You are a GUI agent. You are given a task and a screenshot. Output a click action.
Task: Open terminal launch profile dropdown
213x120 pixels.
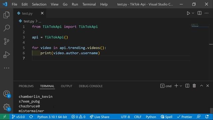[x=181, y=86]
